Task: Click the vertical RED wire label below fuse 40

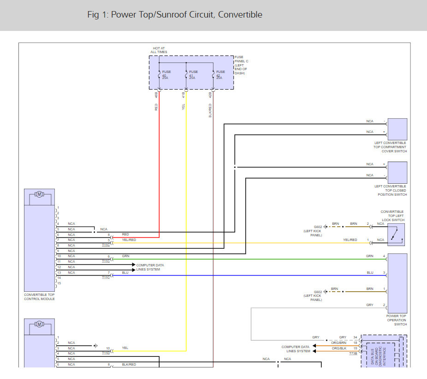Action: [156, 107]
